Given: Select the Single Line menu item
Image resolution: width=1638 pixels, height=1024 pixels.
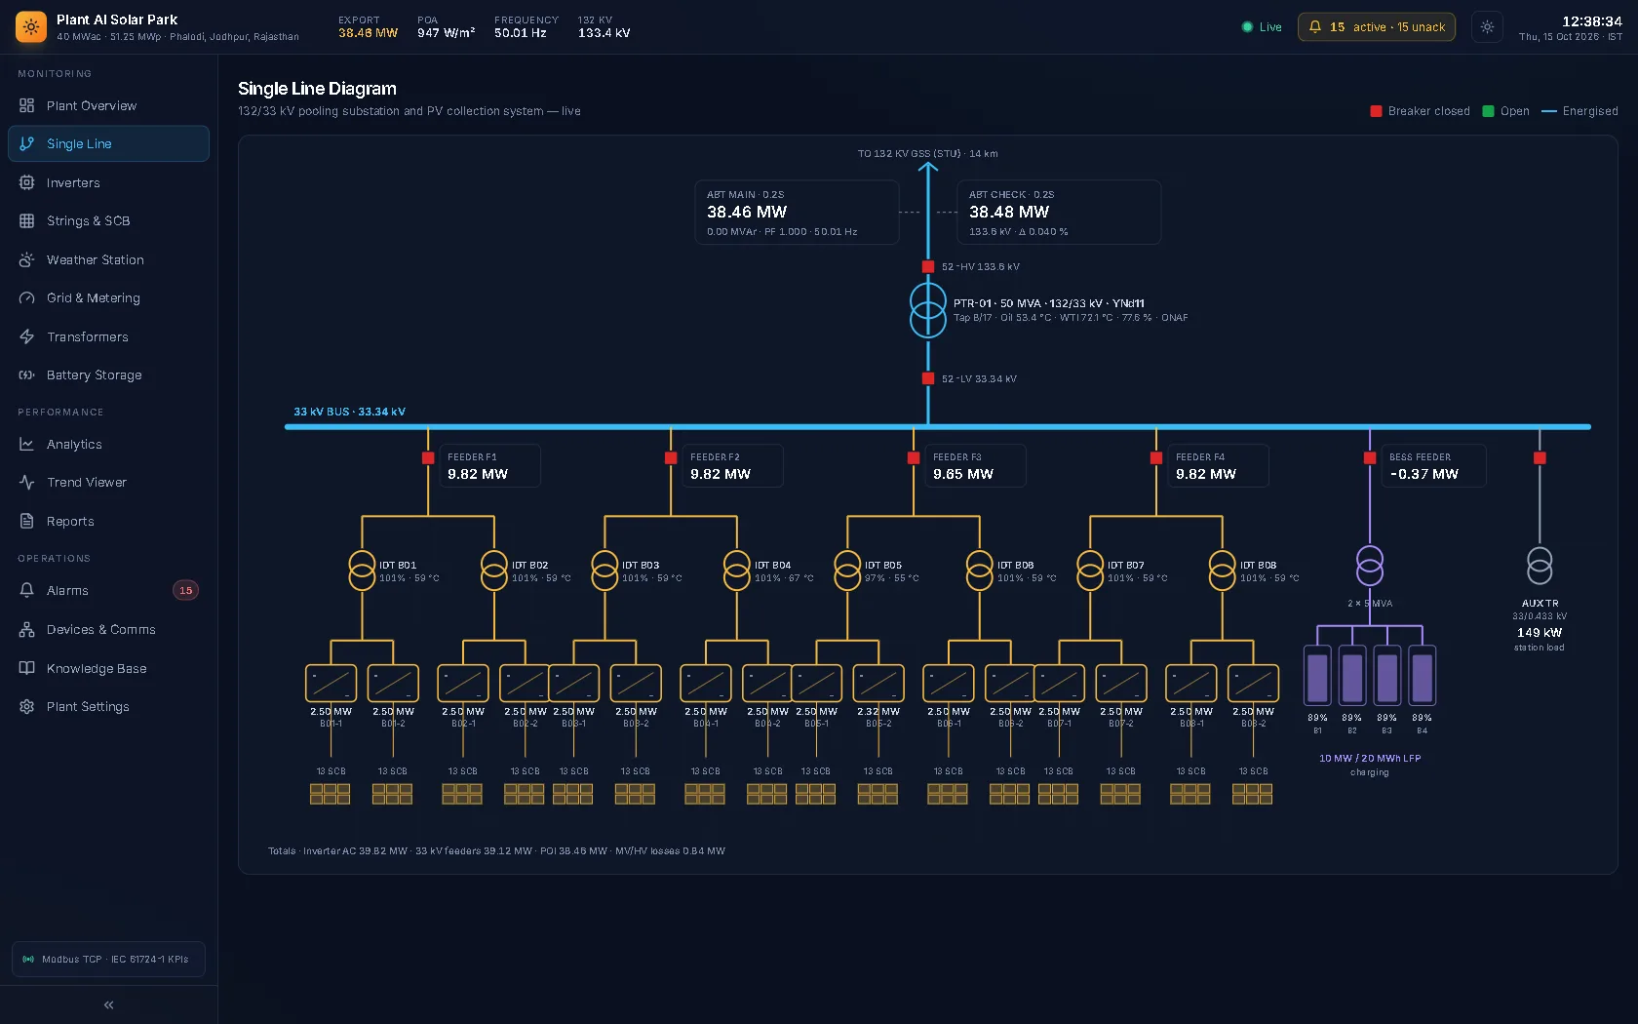Looking at the screenshot, I should click(108, 143).
